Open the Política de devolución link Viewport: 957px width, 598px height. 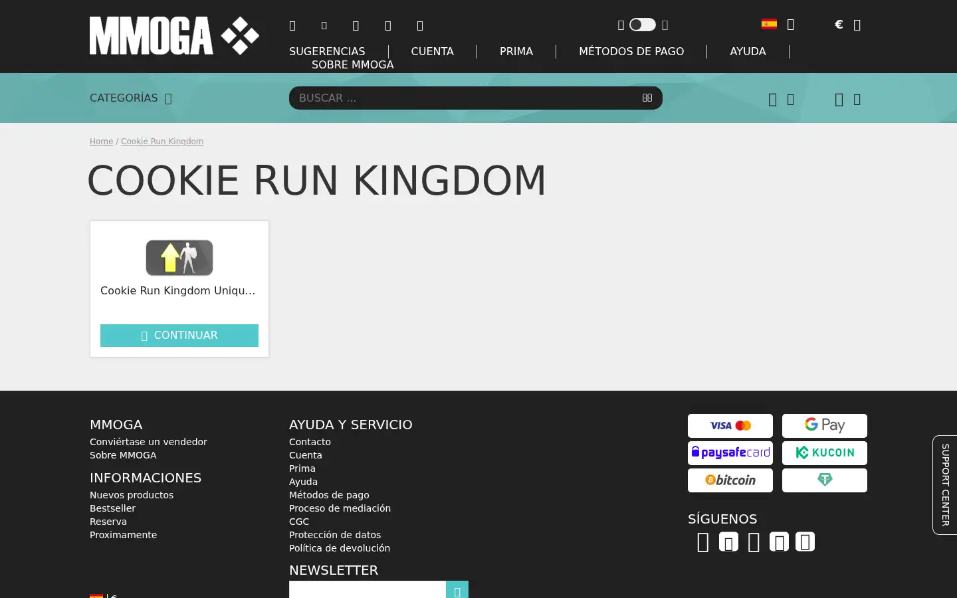[340, 548]
